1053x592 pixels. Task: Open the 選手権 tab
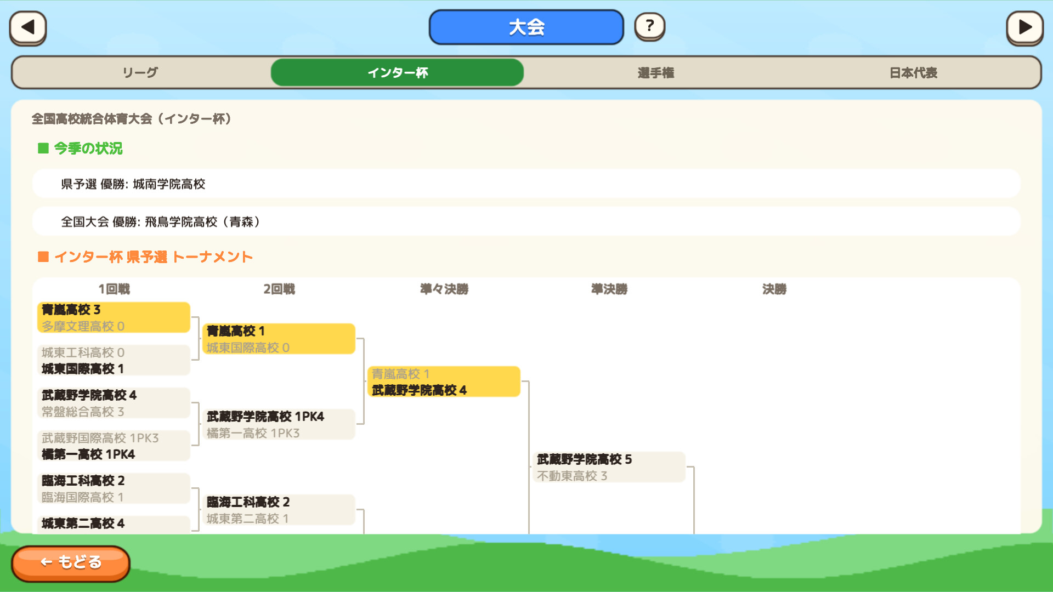click(x=655, y=72)
